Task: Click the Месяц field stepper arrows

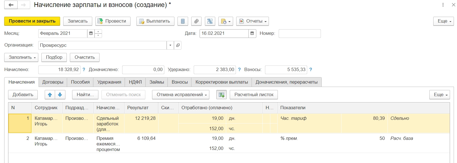Action: (98, 33)
